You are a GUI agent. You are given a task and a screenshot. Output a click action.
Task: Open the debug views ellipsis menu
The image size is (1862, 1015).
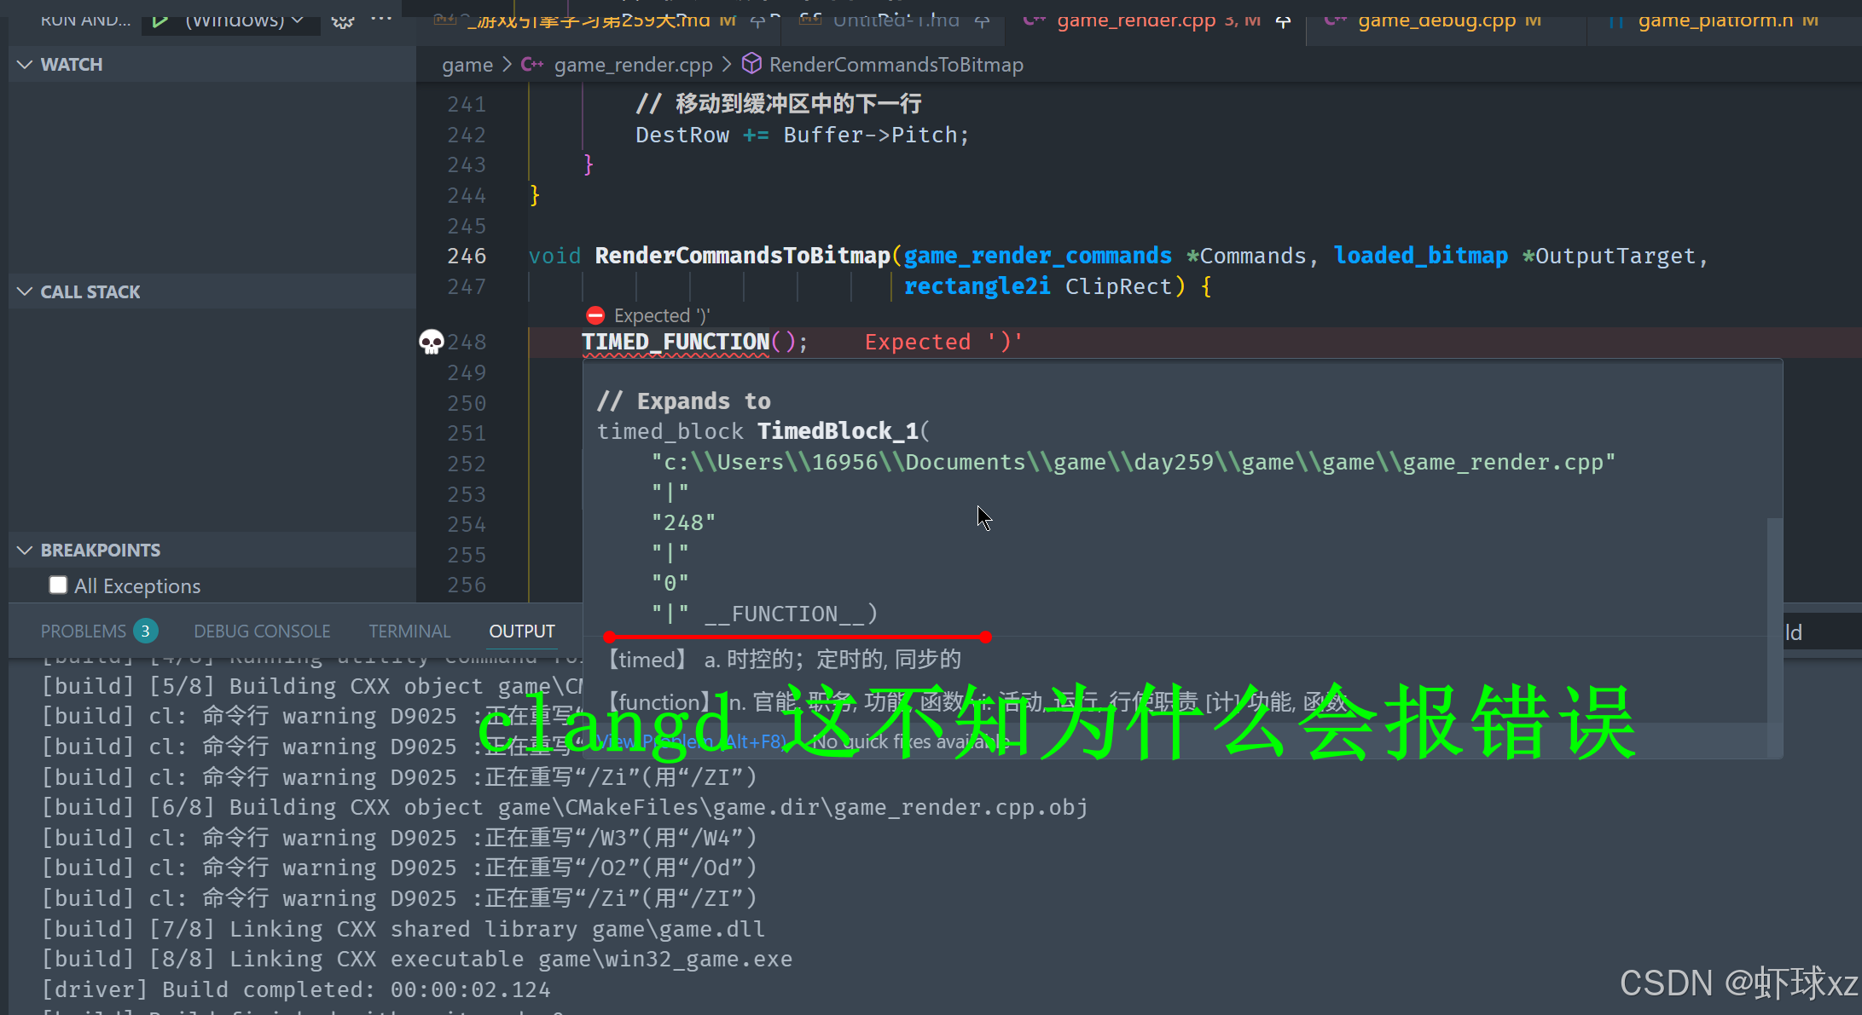click(x=381, y=19)
